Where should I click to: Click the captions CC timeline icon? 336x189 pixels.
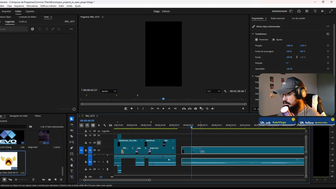111,125
